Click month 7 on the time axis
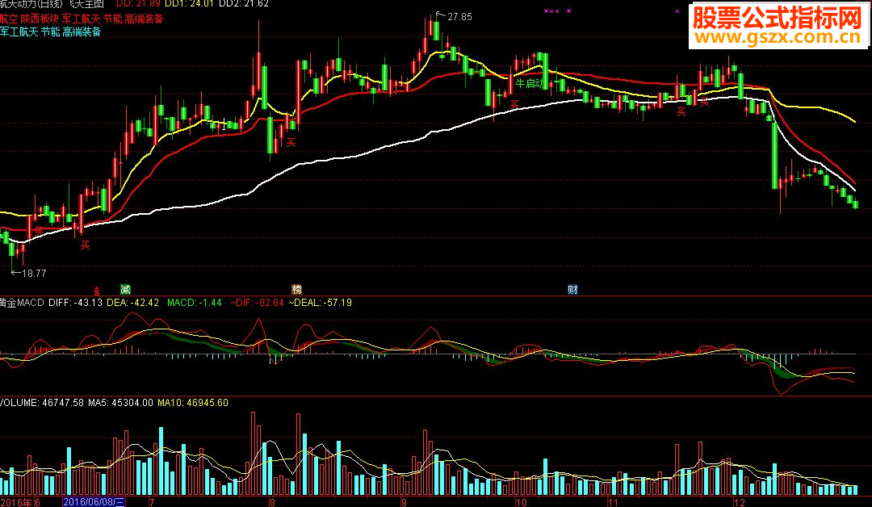Viewport: 872px width, 507px height. pos(151,502)
